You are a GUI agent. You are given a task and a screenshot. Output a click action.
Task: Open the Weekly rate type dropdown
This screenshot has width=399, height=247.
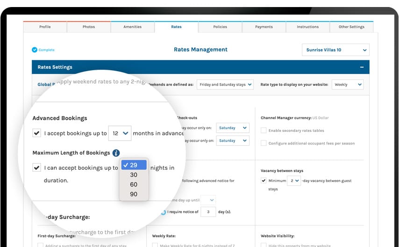(x=347, y=85)
